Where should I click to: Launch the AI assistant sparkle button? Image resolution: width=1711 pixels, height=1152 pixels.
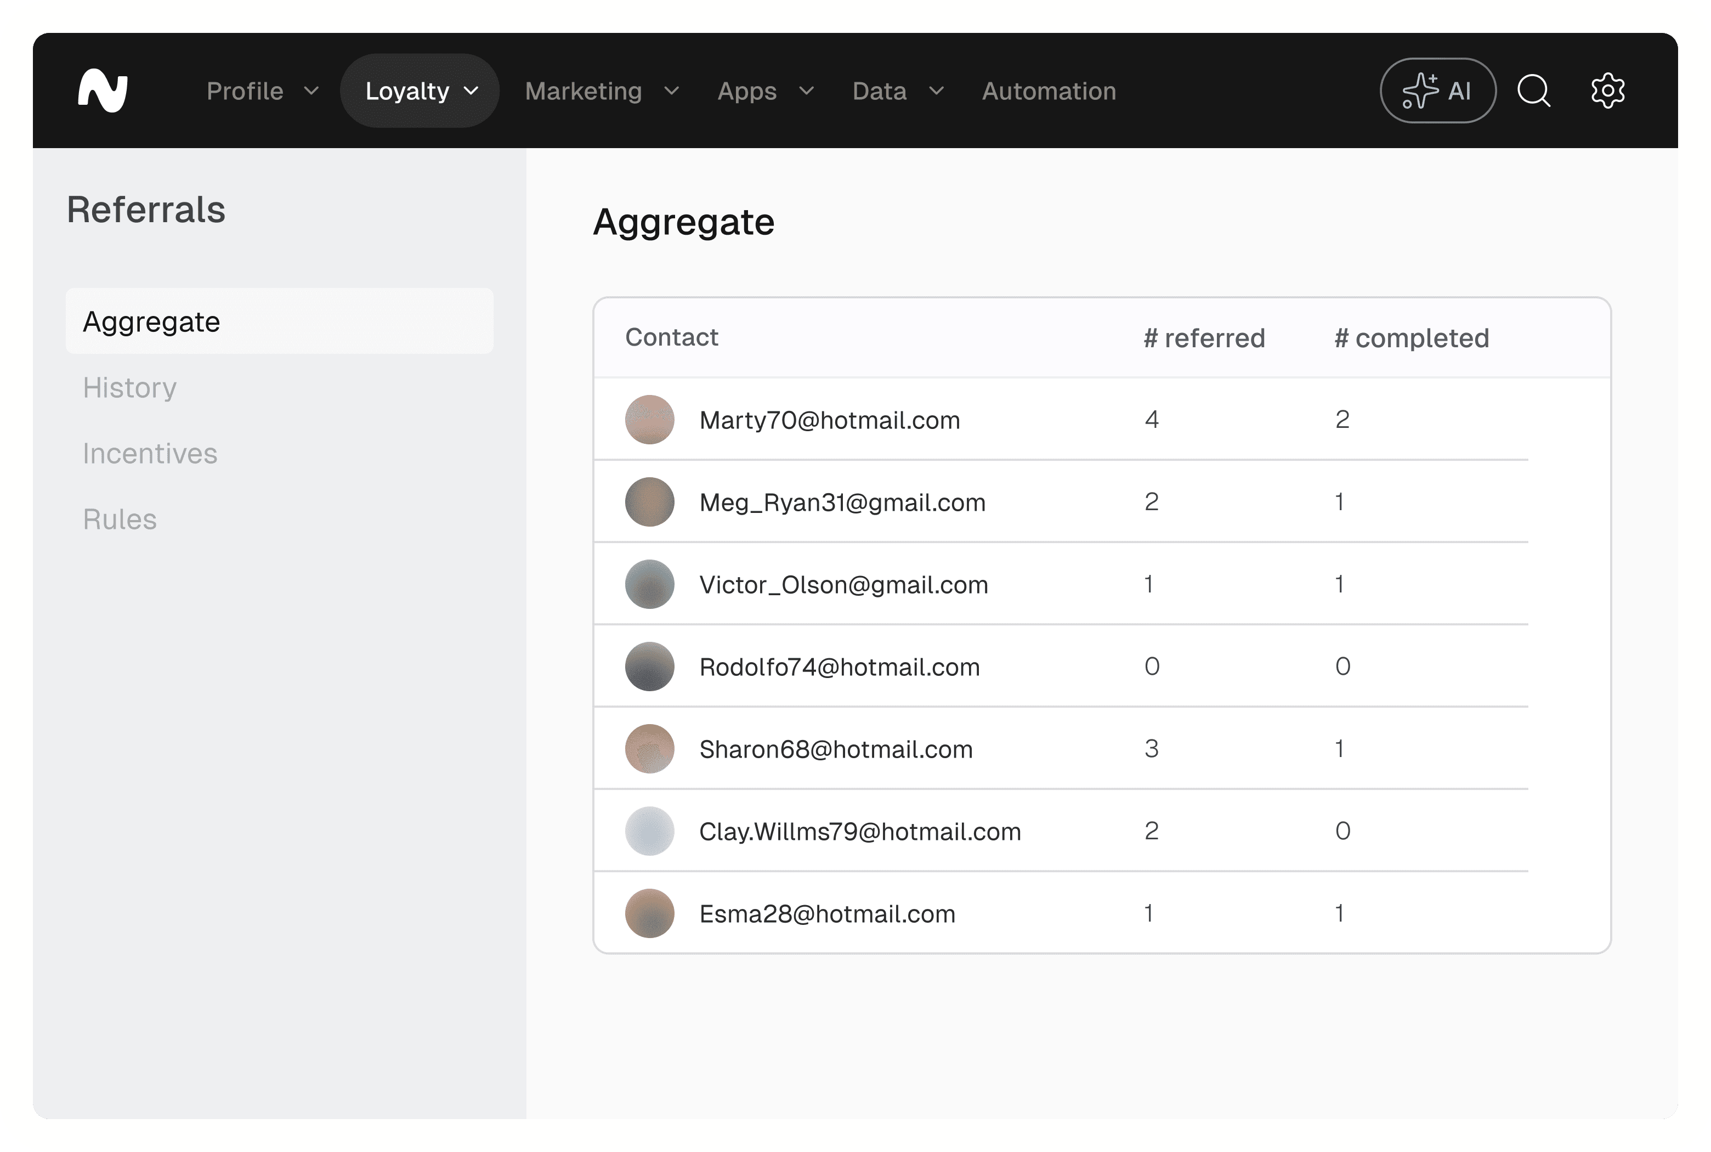point(1437,91)
